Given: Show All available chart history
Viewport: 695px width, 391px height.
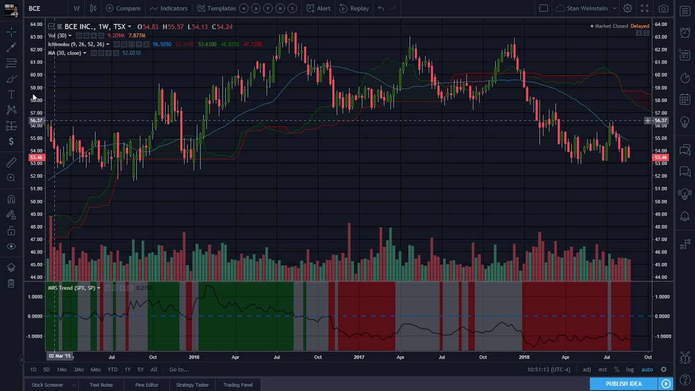Looking at the screenshot, I should tap(154, 370).
